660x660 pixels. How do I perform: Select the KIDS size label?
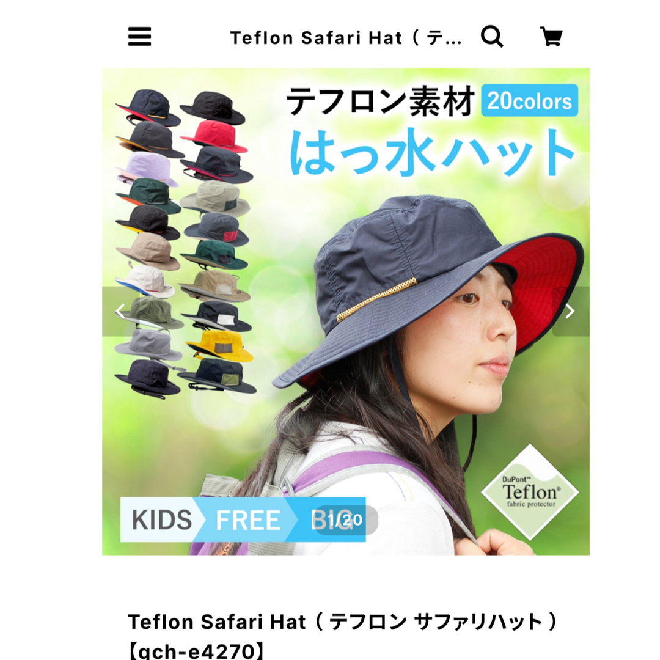click(162, 520)
